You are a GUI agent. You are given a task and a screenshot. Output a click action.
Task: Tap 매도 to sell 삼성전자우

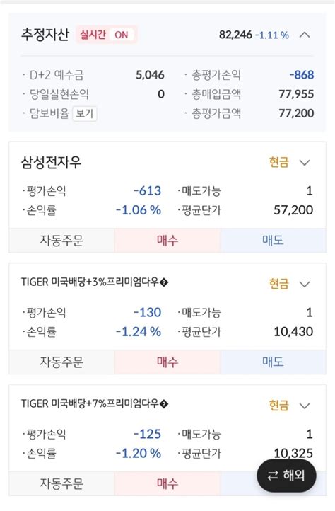[273, 241]
